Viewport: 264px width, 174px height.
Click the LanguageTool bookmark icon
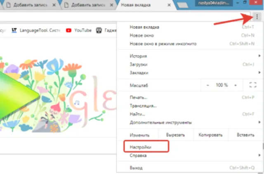(x=14, y=30)
